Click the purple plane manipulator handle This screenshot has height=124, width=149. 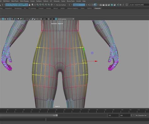tap(92, 53)
